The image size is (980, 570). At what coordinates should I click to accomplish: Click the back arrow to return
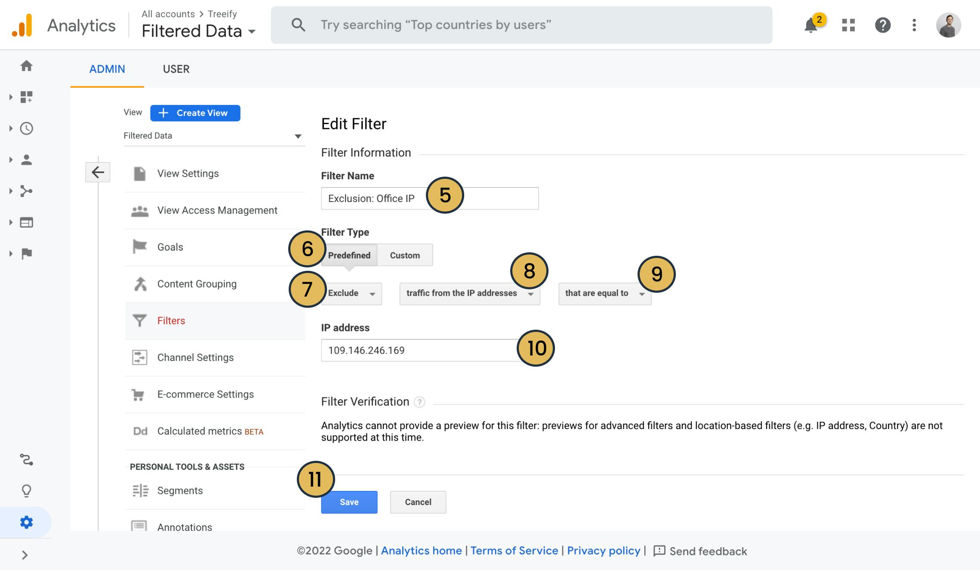[x=98, y=171]
